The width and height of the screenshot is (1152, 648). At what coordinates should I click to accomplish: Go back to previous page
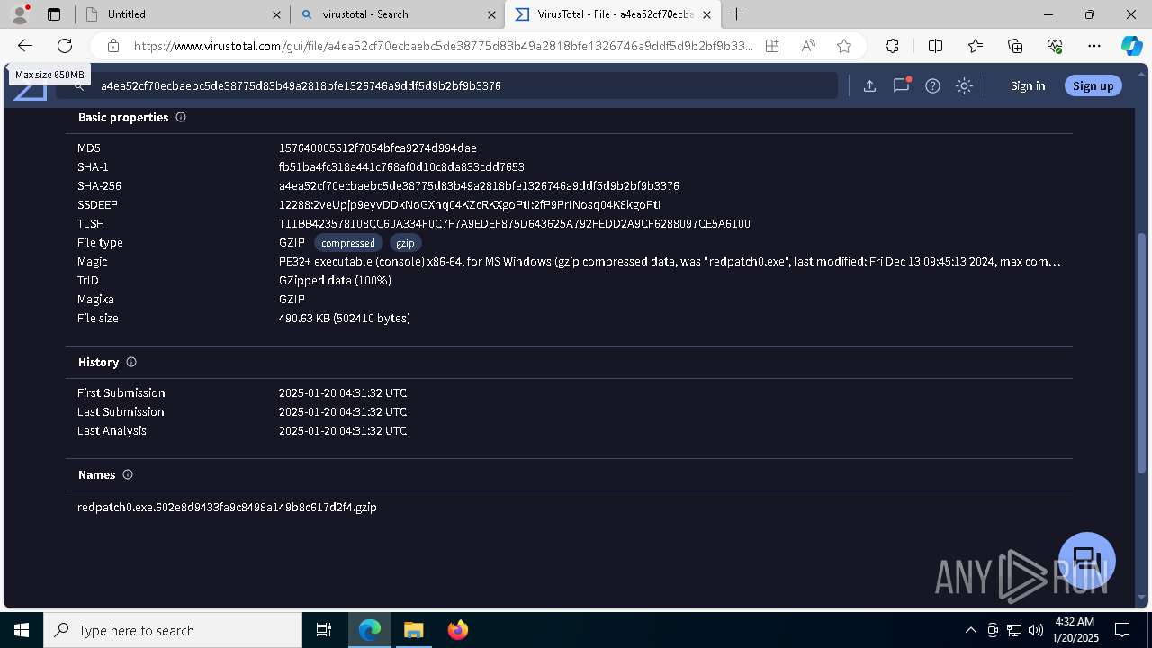click(x=25, y=46)
